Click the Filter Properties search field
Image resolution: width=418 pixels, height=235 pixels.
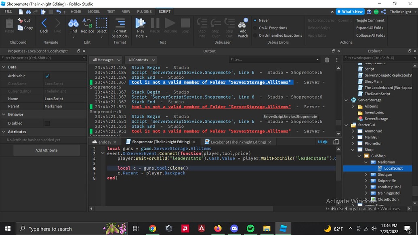43,58
